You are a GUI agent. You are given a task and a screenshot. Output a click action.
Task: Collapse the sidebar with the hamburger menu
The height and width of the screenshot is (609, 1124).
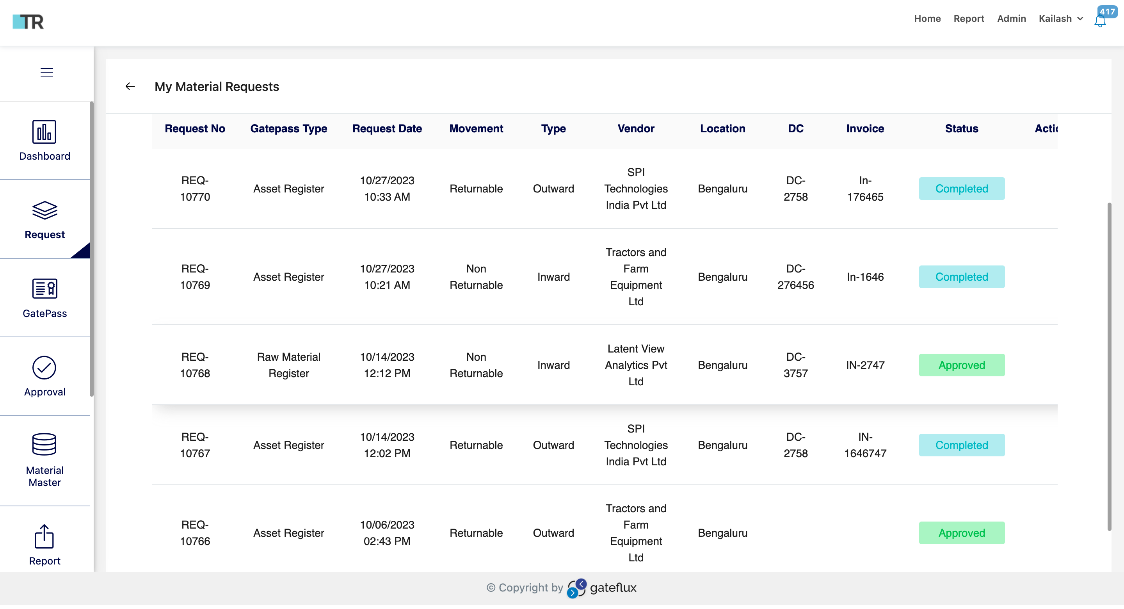click(x=46, y=71)
